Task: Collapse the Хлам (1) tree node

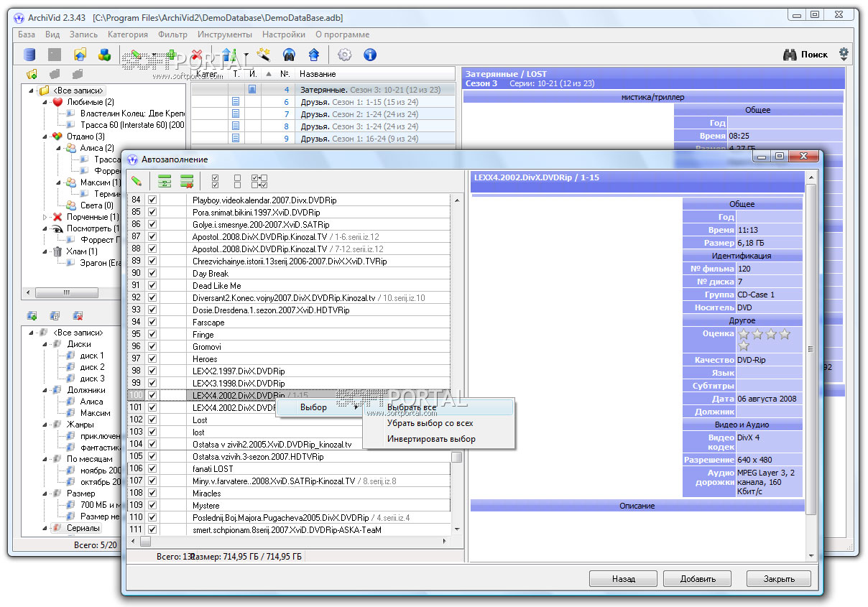Action: [45, 251]
